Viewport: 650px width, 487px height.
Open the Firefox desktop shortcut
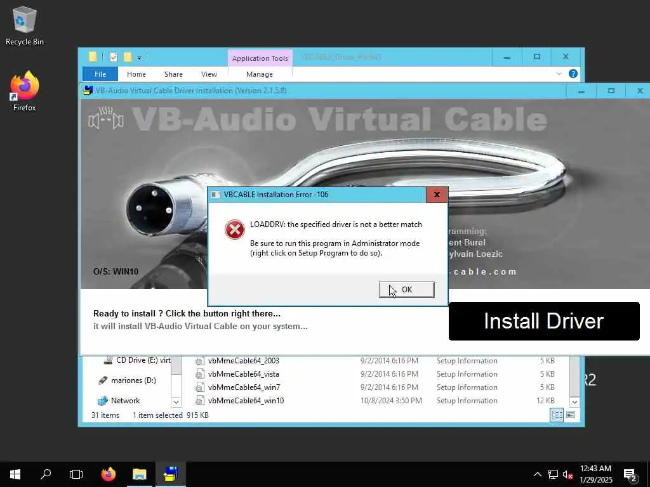[25, 91]
